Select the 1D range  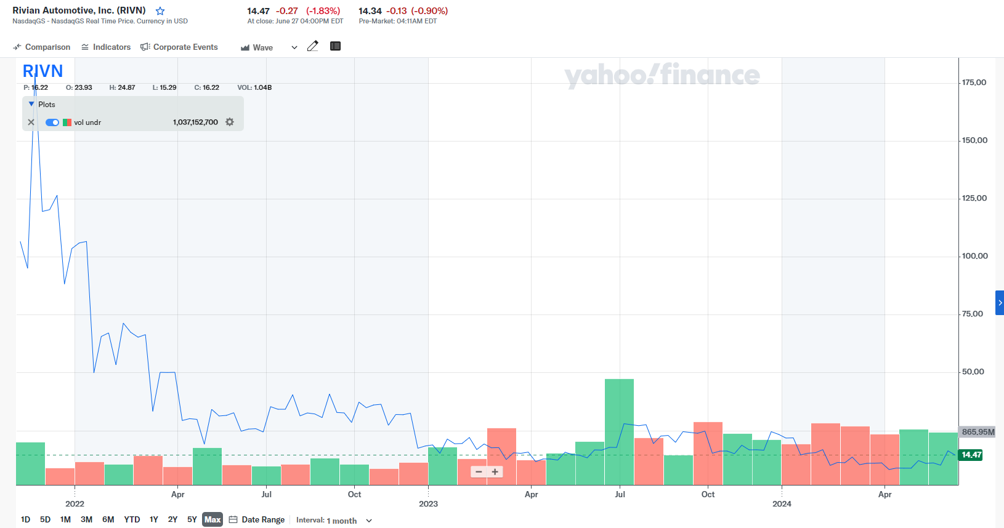click(x=25, y=519)
